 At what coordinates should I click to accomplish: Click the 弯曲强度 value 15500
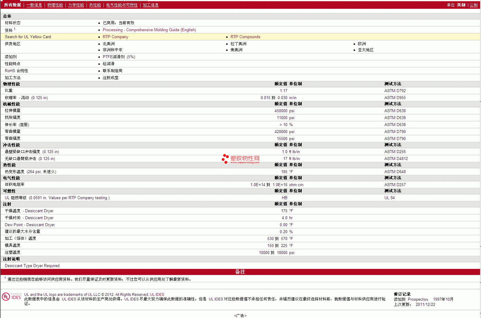(x=282, y=139)
